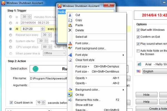Uncheck the Count down in checkbox
Screen dimensions: 167x111
11,102
